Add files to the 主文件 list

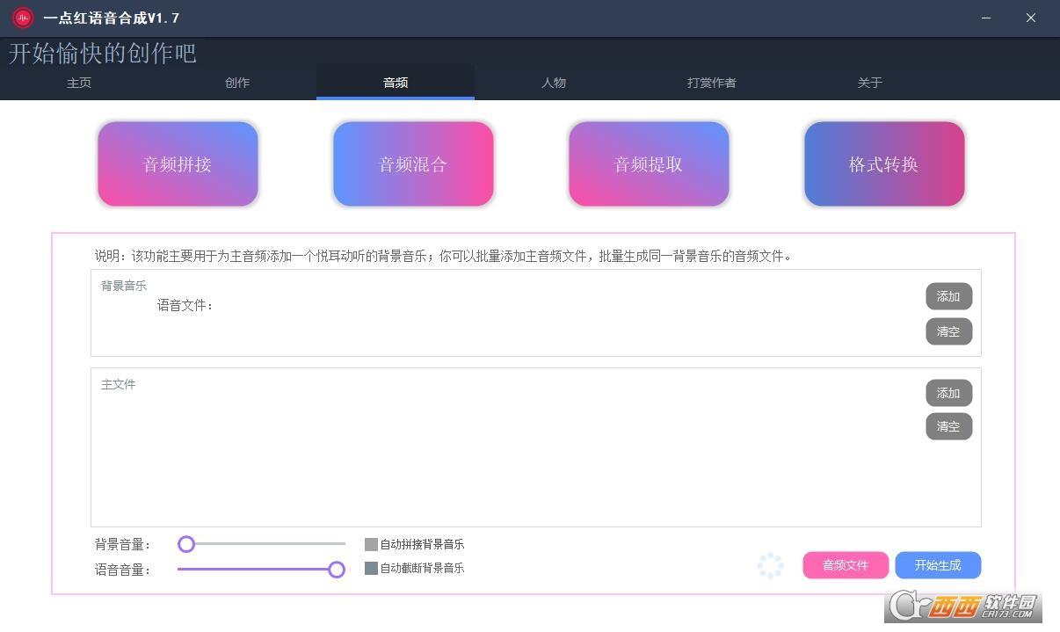[948, 393]
